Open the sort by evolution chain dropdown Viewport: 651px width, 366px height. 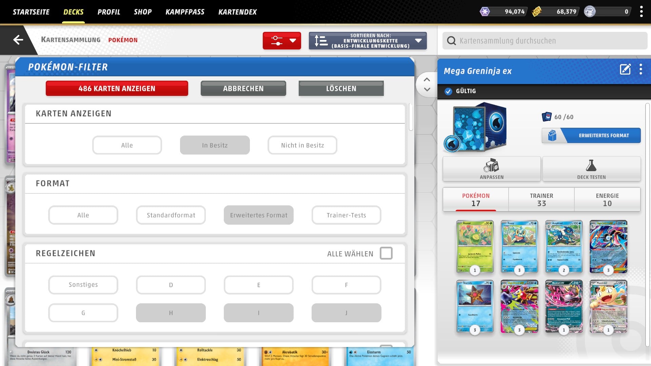[x=368, y=41]
